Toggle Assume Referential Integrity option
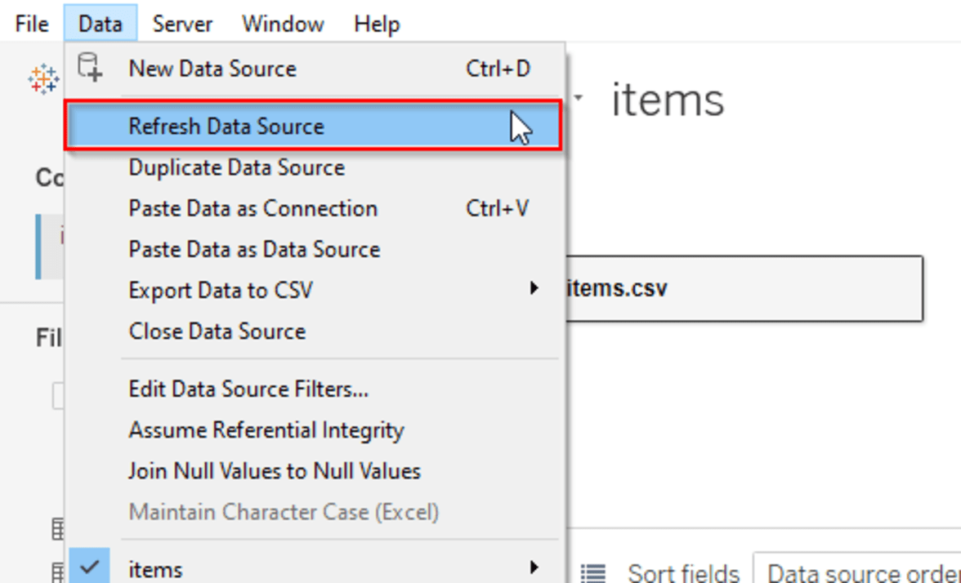Image resolution: width=961 pixels, height=583 pixels. click(266, 430)
